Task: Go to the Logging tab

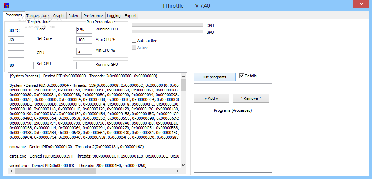Action: coord(113,16)
